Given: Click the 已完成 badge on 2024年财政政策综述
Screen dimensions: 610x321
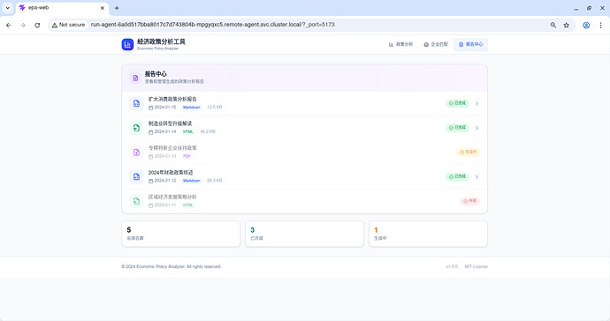Looking at the screenshot, I should pyautogui.click(x=457, y=176).
